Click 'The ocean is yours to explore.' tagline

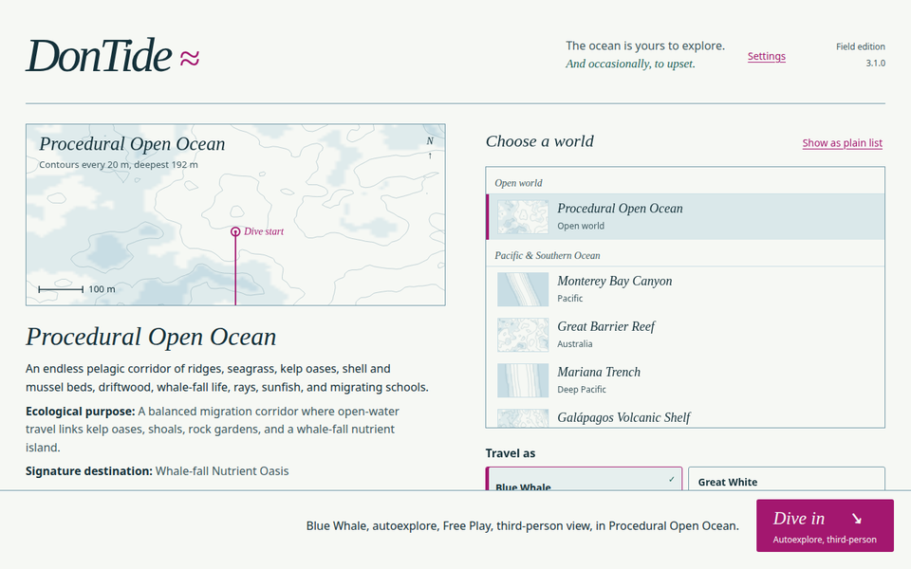point(645,46)
